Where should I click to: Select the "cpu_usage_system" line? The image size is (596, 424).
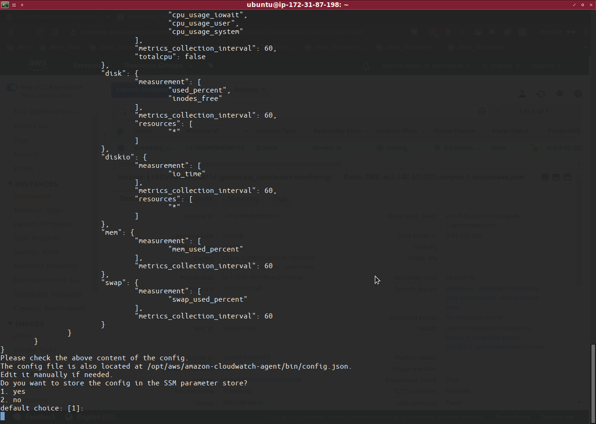205,32
